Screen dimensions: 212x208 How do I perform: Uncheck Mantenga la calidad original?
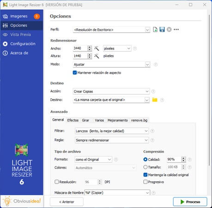click(x=145, y=175)
